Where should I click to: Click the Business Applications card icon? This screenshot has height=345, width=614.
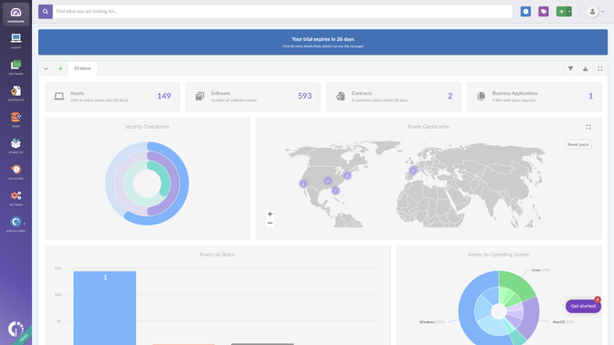(x=482, y=96)
